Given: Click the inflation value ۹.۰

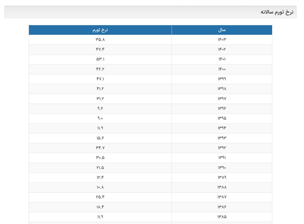Looking at the screenshot, I should click(x=100, y=119).
